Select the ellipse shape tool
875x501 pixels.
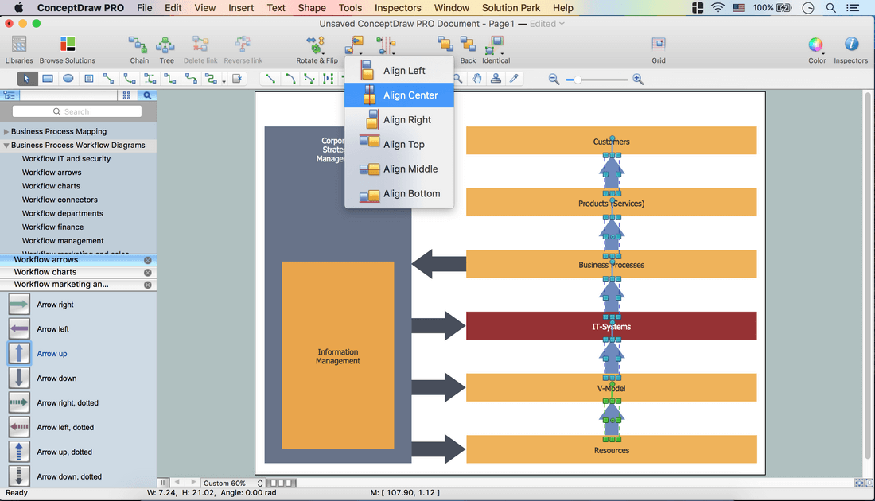tap(68, 79)
